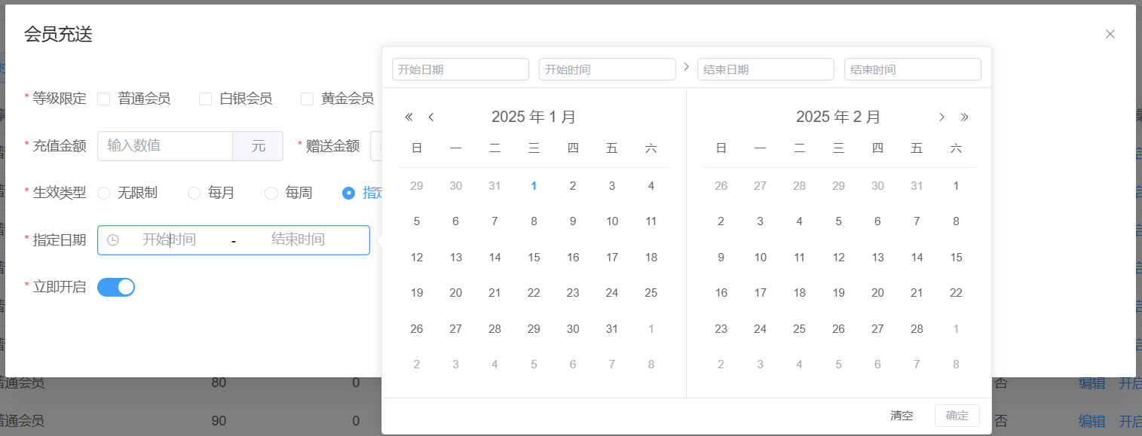1142x436 pixels.
Task: Select February 14 in the calendar
Action: tap(917, 258)
